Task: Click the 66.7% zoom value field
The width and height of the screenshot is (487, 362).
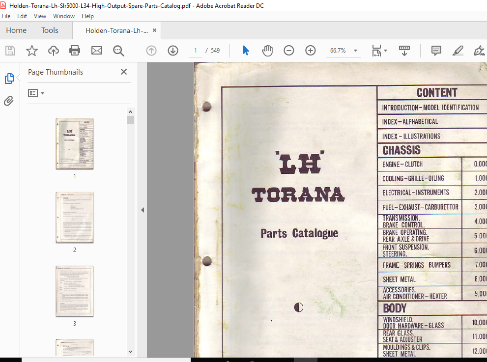Action: (338, 51)
